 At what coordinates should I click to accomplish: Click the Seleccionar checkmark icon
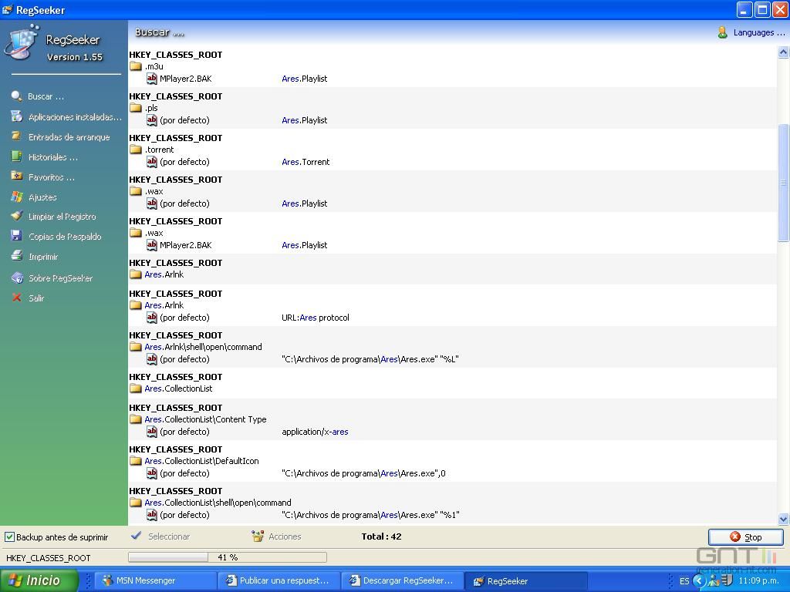click(136, 536)
